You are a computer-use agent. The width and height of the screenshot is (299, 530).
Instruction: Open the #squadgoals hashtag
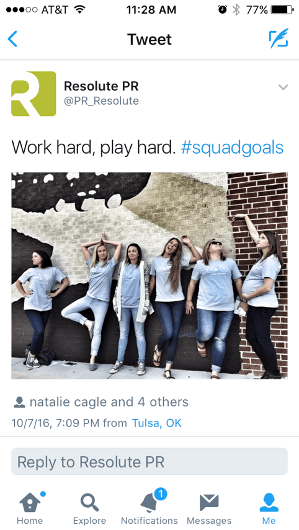tap(232, 148)
